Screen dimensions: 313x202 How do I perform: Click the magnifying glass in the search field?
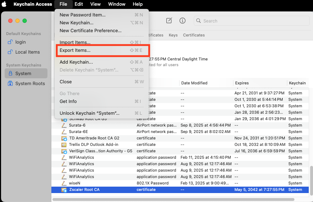198,21
